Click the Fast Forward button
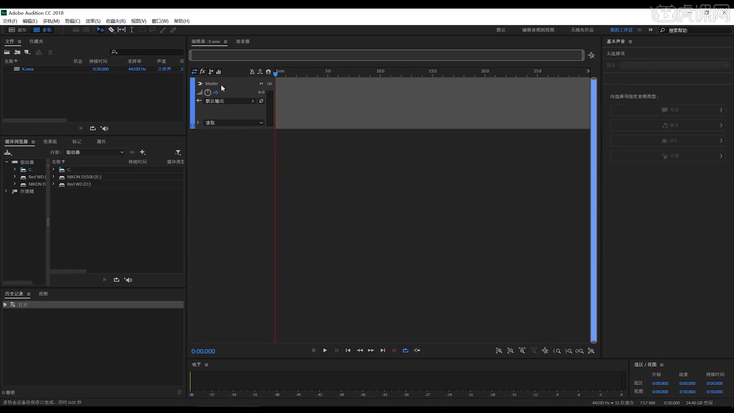 click(x=371, y=350)
